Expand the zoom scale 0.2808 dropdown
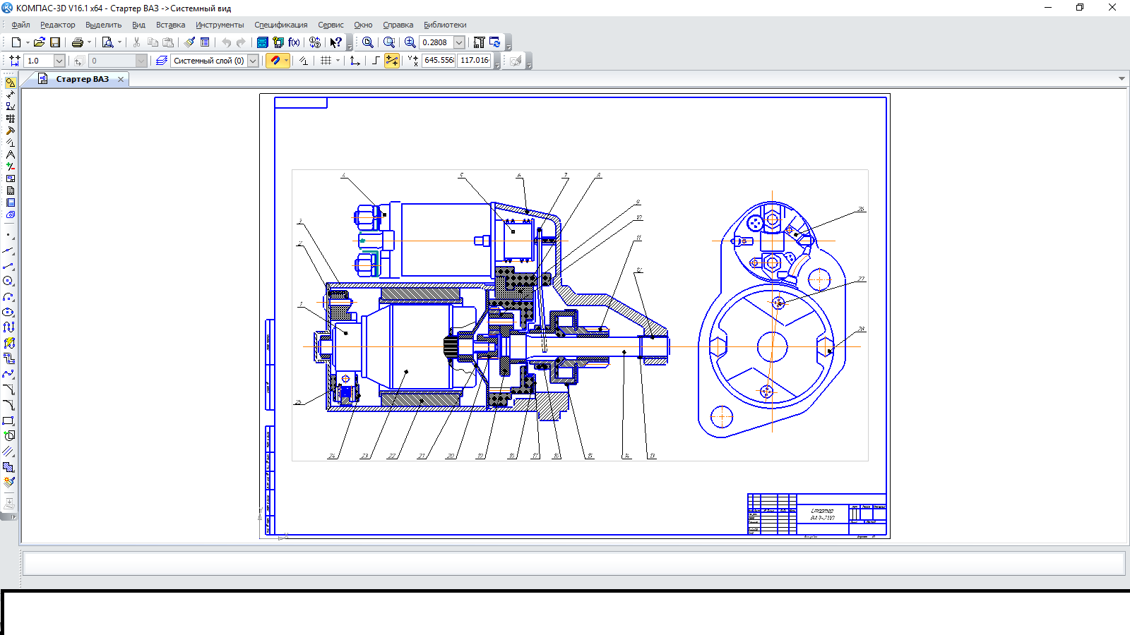Viewport: 1130px width, 635px height. pos(459,42)
